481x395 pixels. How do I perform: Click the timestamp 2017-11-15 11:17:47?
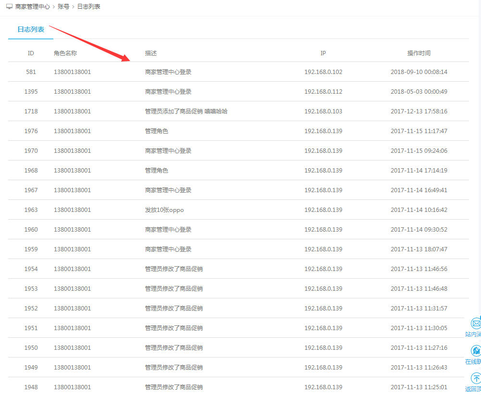tap(419, 131)
